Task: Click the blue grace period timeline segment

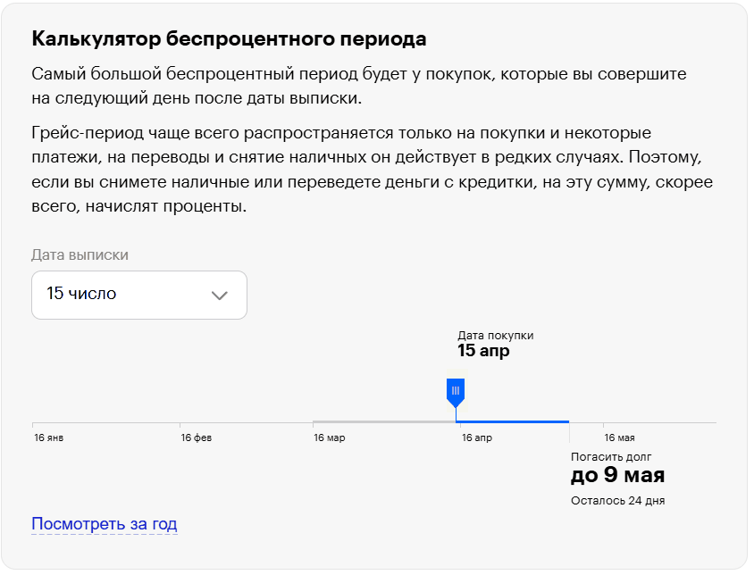Action: [x=512, y=421]
